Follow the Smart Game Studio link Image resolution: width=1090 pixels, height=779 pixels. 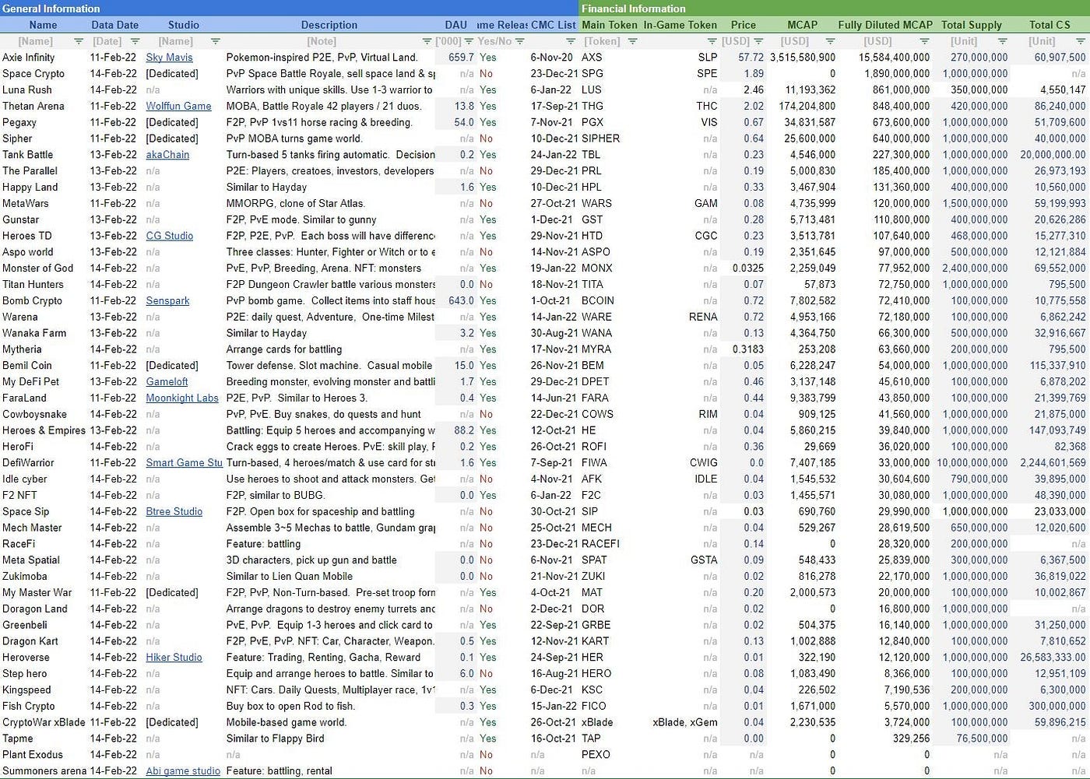(x=184, y=462)
